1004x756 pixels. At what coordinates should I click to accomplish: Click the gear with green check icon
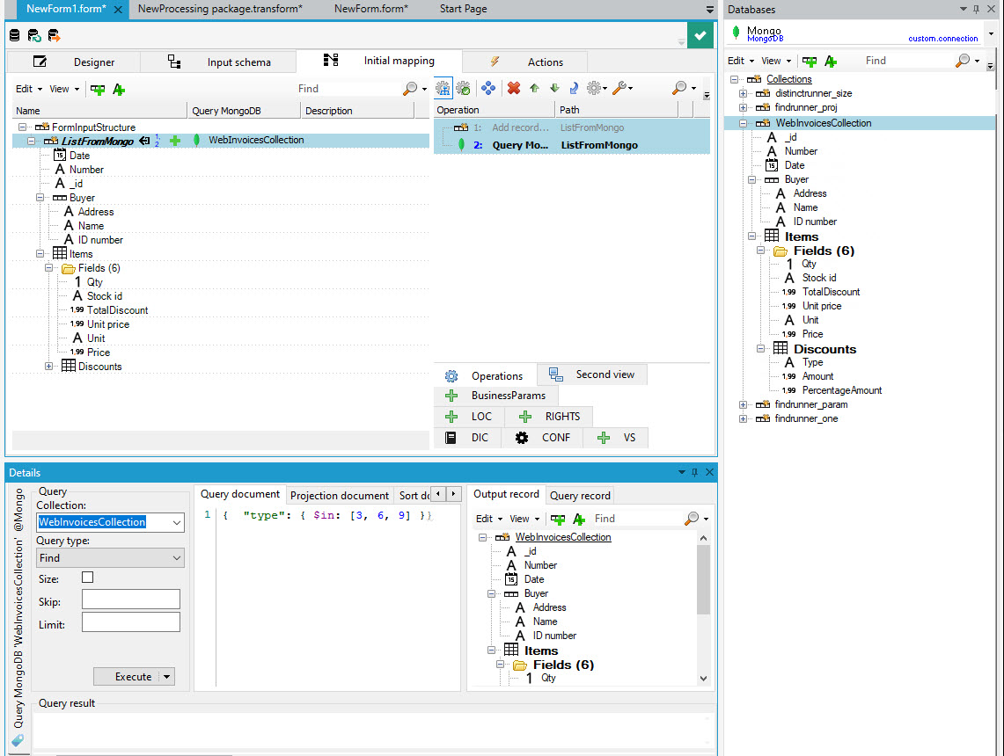click(x=464, y=88)
